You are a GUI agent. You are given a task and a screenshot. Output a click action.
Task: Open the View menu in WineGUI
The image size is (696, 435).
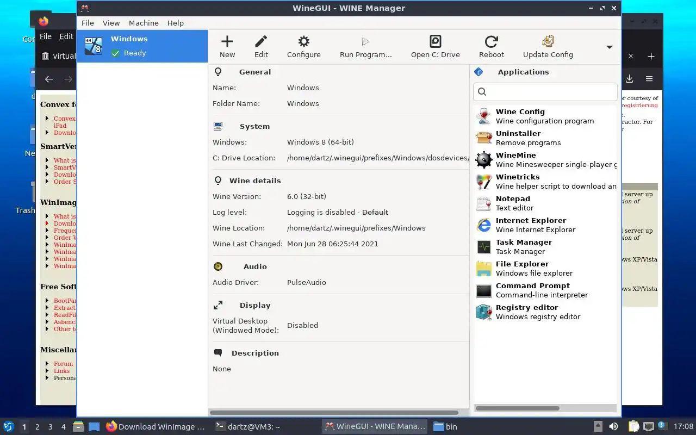(111, 23)
